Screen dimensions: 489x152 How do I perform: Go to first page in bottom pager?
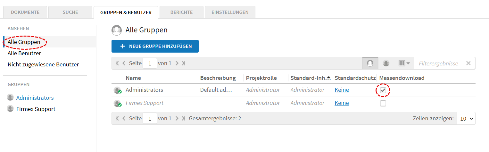click(x=117, y=118)
